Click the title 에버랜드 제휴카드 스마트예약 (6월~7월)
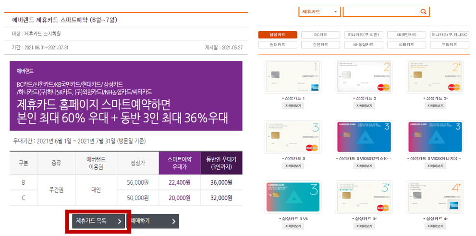The image size is (476, 236). 64,20
